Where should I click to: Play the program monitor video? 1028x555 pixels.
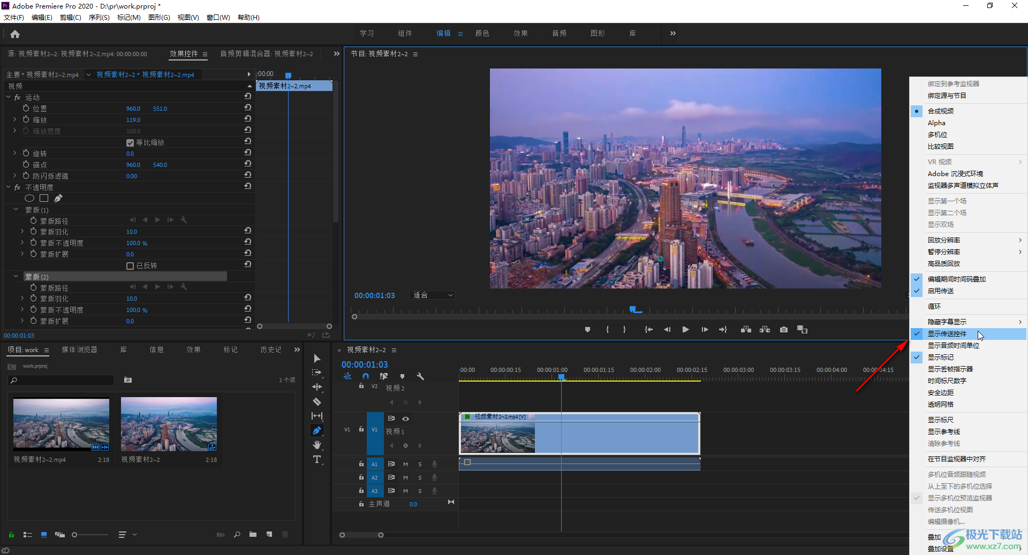685,330
